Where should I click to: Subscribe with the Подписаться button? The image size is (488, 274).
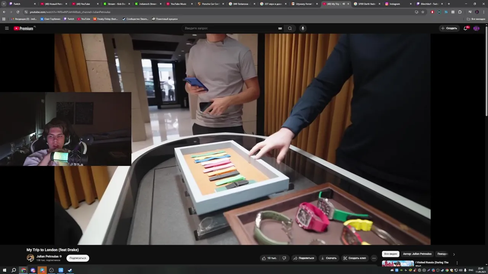[x=78, y=258]
